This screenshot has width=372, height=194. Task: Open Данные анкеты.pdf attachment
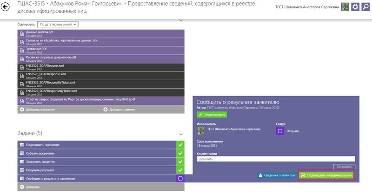(x=101, y=33)
